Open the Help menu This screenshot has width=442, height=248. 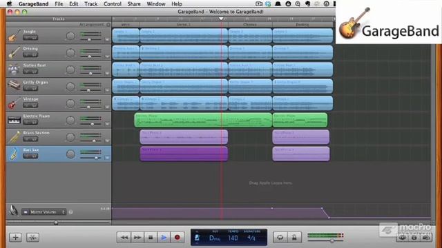pos(177,4)
